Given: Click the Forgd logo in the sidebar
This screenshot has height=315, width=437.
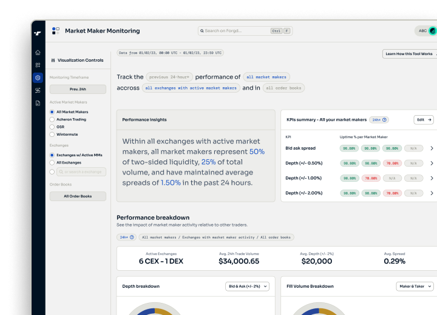Looking at the screenshot, I should pos(38,33).
